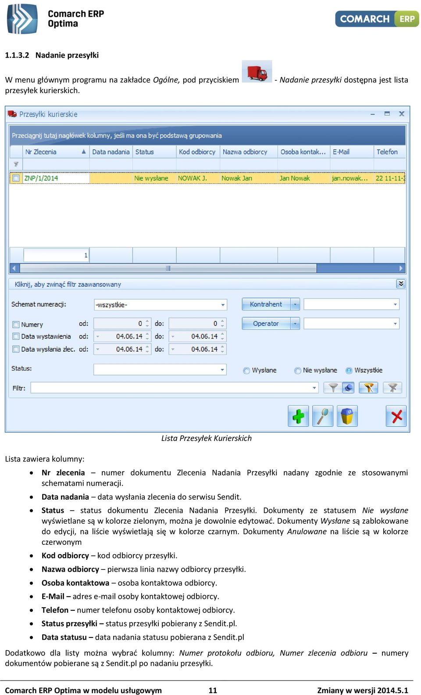Click the Nowak Jan recipient name cell
This screenshot has height=695, width=421.
248,178
